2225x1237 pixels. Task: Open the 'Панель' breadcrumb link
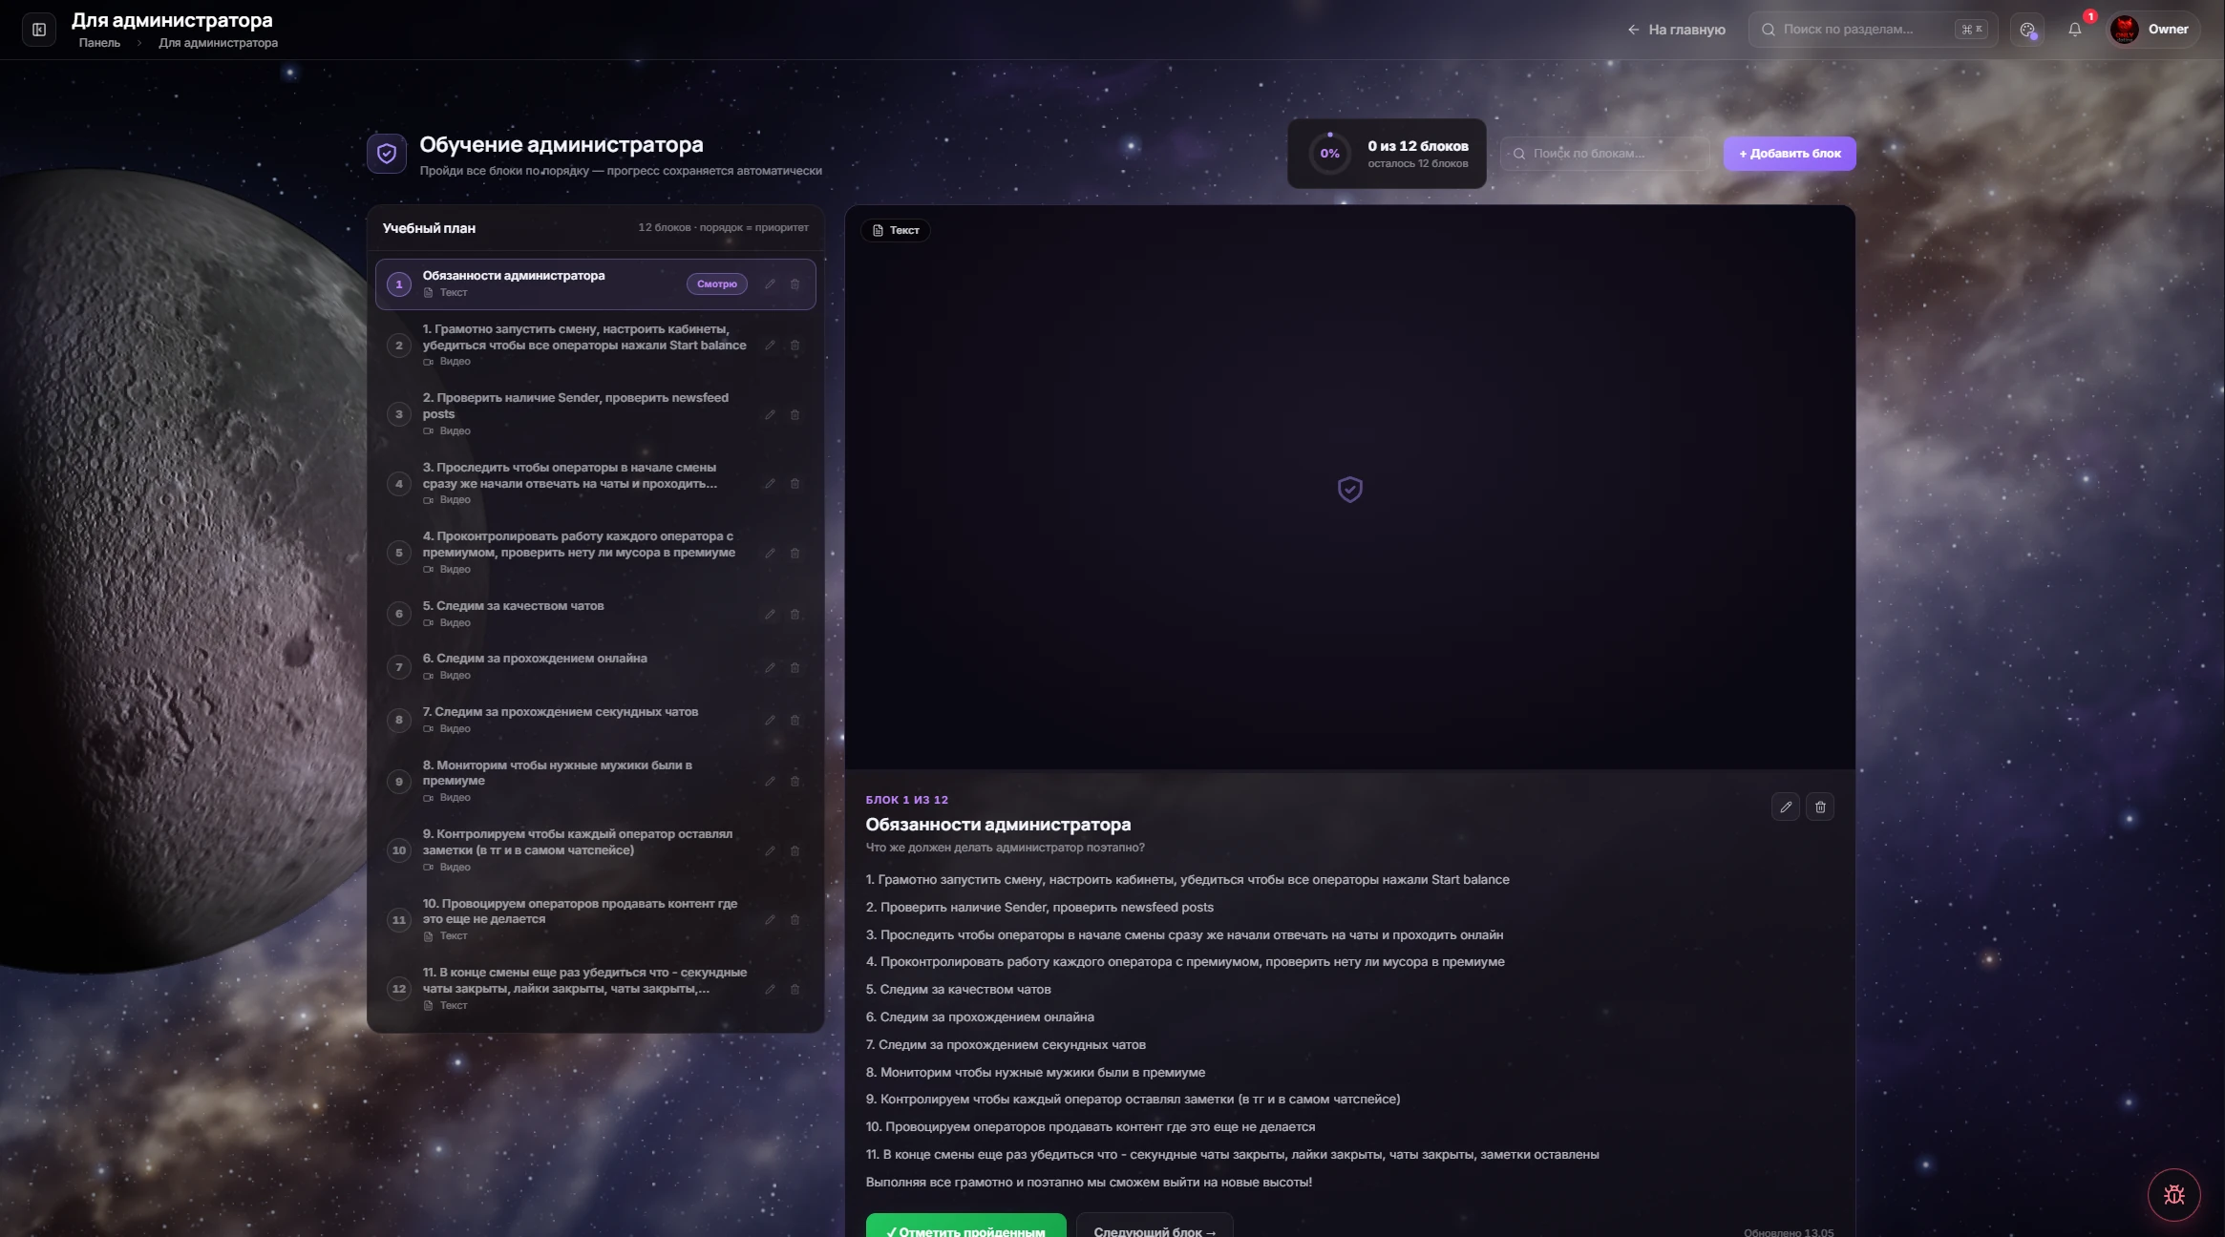tap(99, 43)
